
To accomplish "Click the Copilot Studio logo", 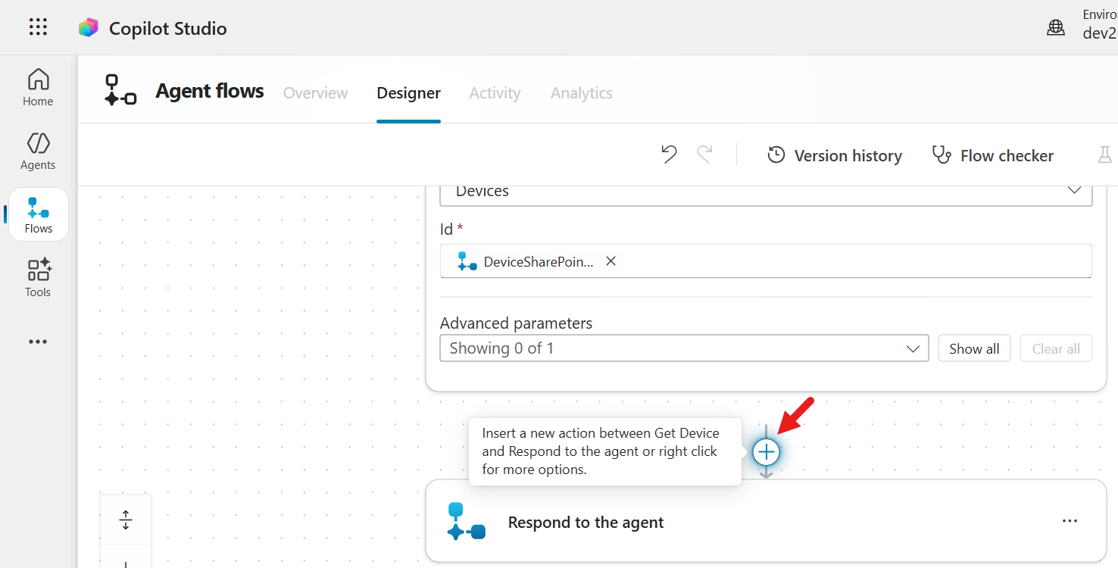I will (89, 28).
